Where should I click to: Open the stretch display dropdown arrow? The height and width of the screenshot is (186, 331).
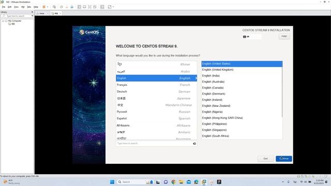point(113,7)
